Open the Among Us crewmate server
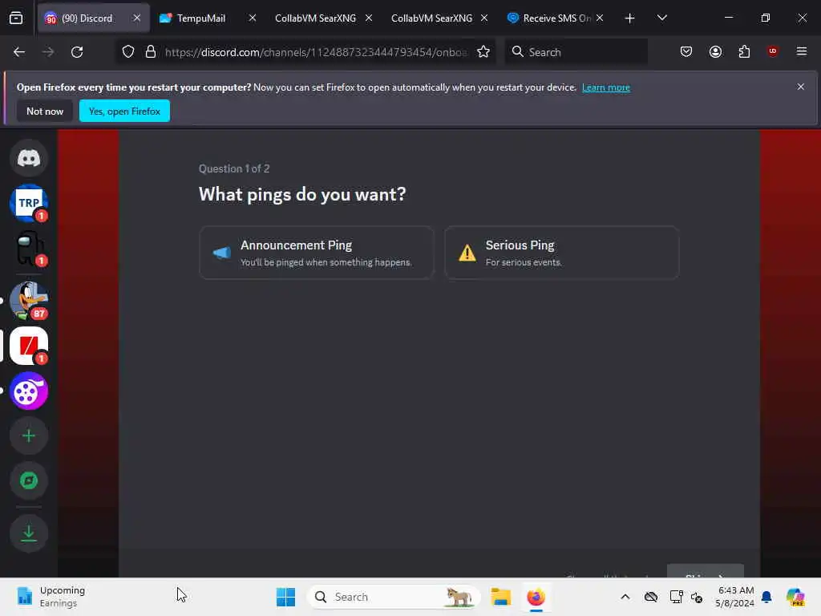The width and height of the screenshot is (821, 616). tap(29, 249)
